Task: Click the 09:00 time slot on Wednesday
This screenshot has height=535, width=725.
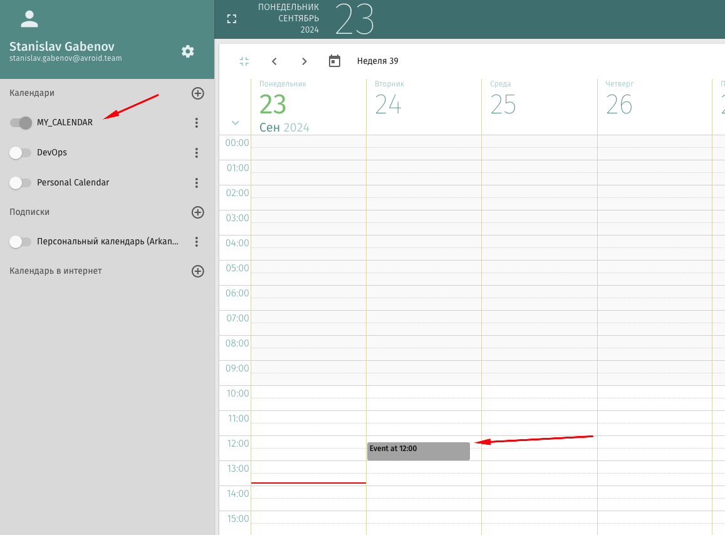Action: tap(539, 373)
